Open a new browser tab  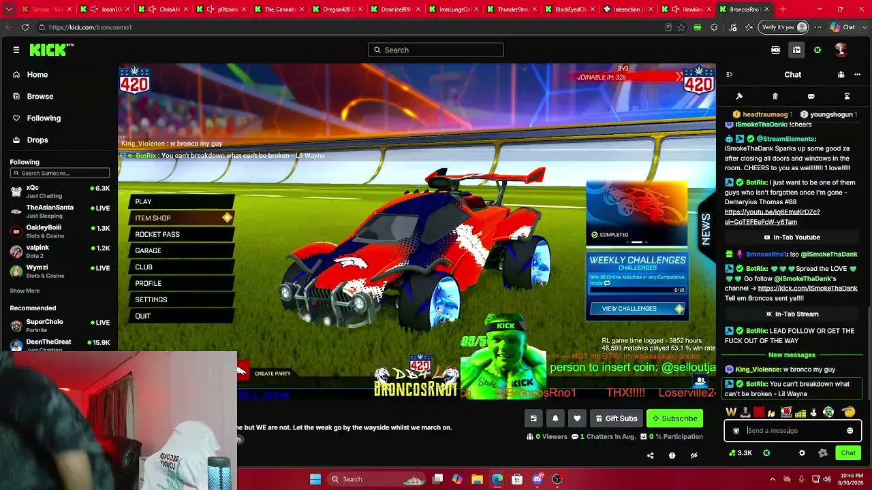[x=783, y=10]
